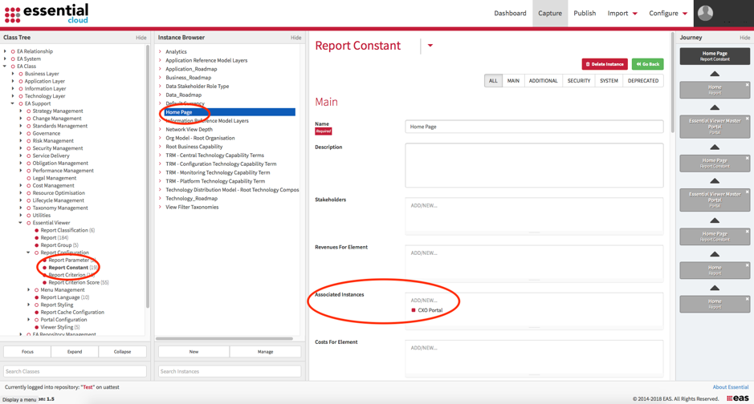This screenshot has width=754, height=404.
Task: Click the Report Classification class bullet icon
Action: pyautogui.click(x=37, y=230)
